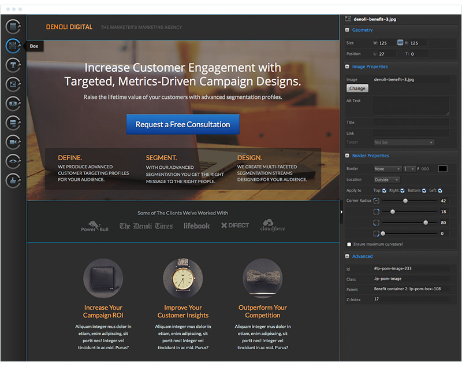Viewport: 462px width, 366px height.
Task: Select the Image tool in the sidebar
Action: pos(13,84)
